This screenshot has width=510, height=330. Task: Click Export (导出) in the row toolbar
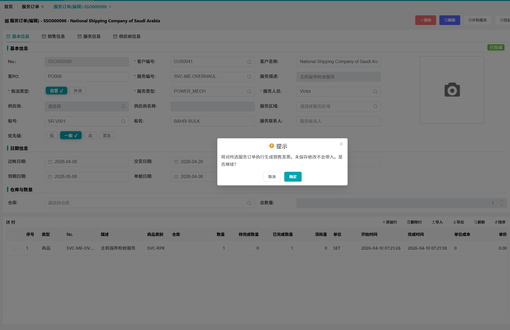[458, 222]
